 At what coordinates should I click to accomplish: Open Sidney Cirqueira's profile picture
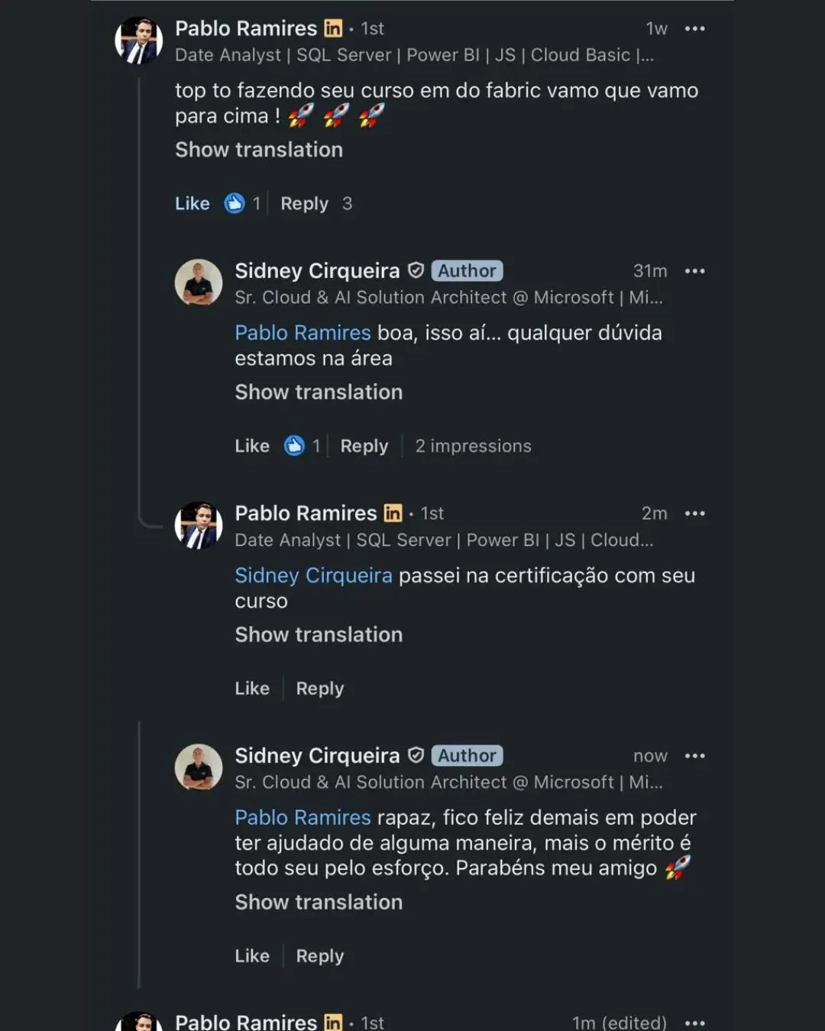199,283
